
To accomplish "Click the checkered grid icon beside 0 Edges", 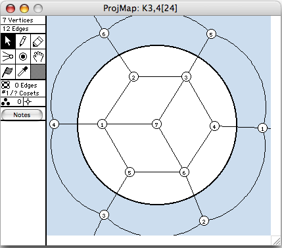I will click(x=6, y=85).
